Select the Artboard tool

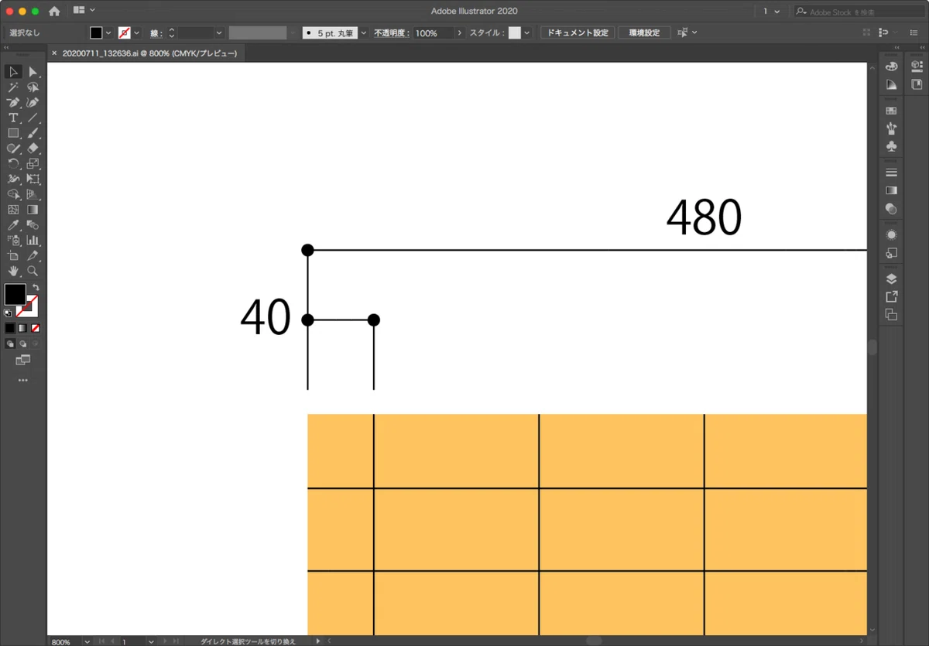click(13, 255)
